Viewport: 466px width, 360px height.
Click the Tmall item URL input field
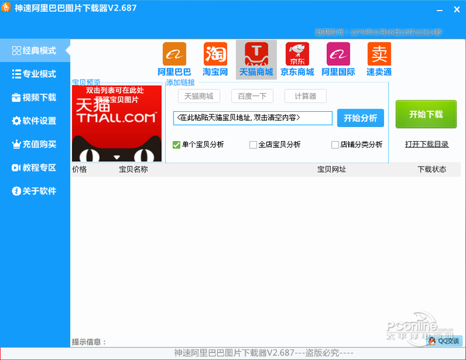[253, 118]
